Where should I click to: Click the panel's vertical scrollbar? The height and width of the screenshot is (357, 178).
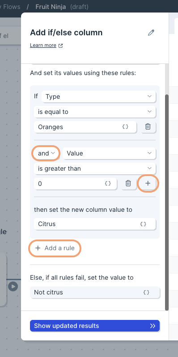point(167,202)
